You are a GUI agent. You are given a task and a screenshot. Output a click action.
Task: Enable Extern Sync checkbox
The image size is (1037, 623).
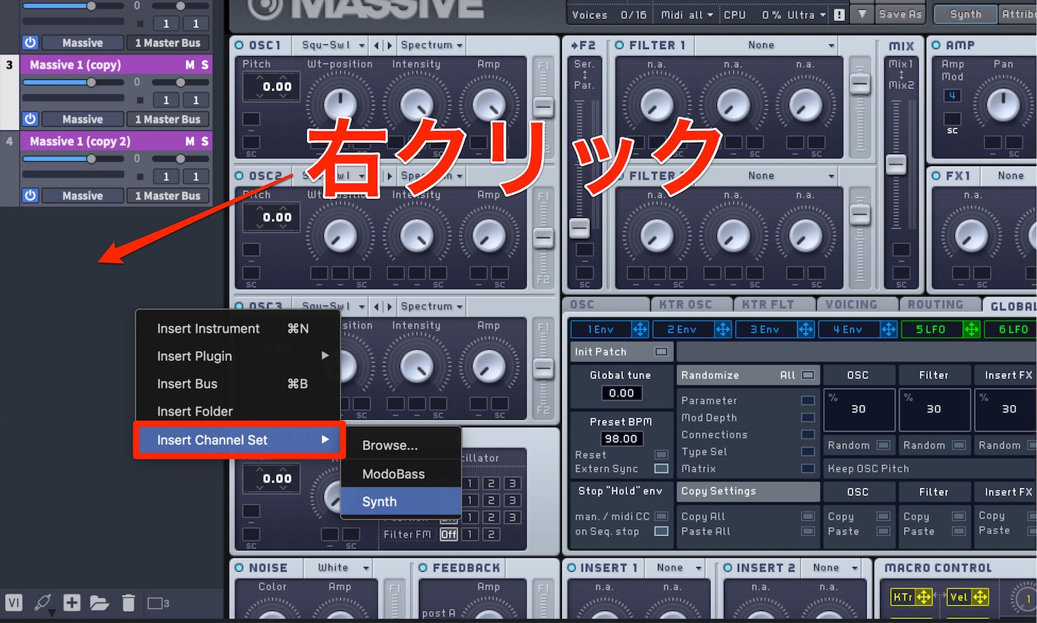661,468
